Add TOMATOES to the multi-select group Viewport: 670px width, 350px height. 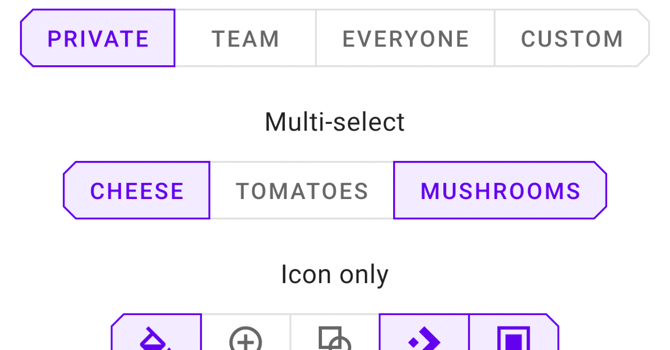pyautogui.click(x=302, y=190)
